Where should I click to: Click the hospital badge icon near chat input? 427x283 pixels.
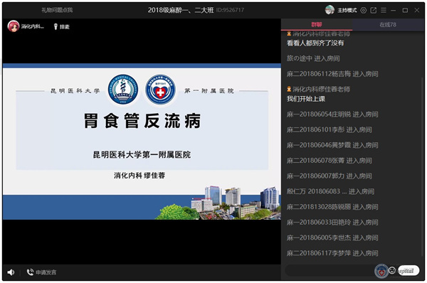pyautogui.click(x=381, y=271)
